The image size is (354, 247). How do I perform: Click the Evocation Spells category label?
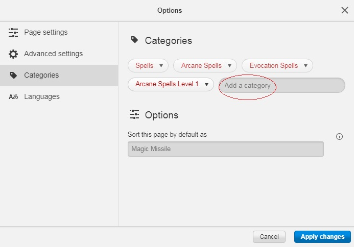click(x=274, y=66)
